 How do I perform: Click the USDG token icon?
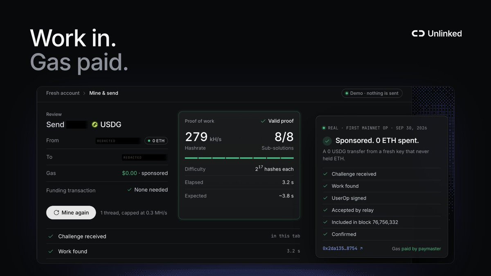[x=95, y=125]
